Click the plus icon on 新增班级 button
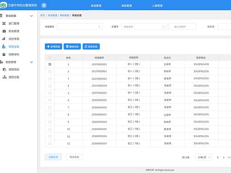This screenshot has width=231, height=173. click(48, 47)
